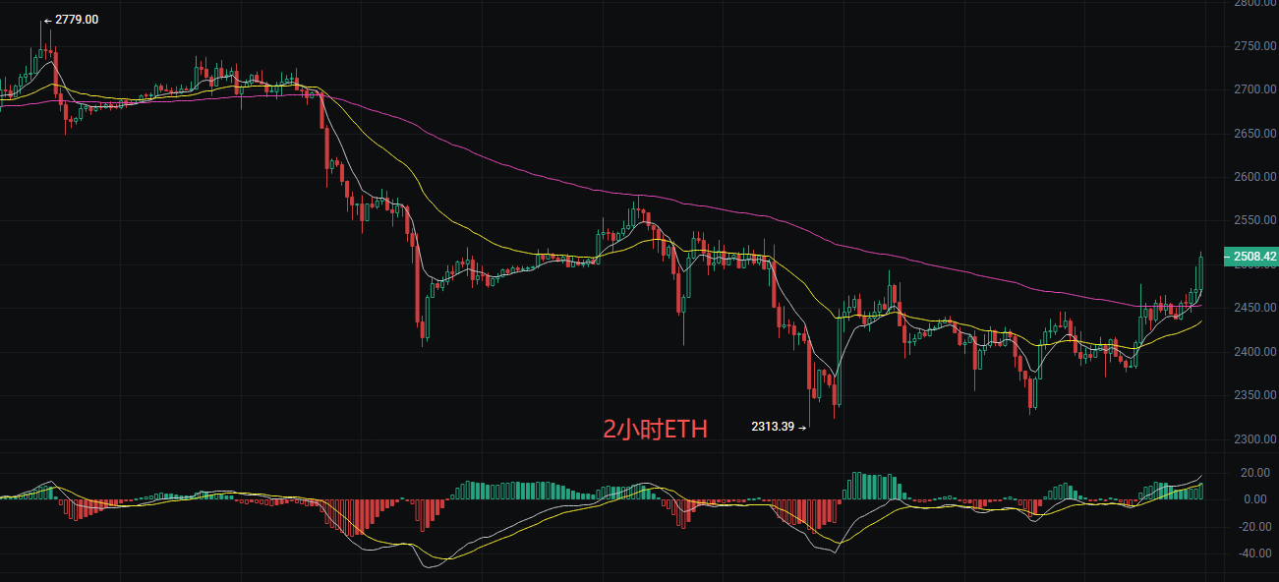The image size is (1279, 582).
Task: Select the 2600.00 price axis label
Action: click(x=1254, y=177)
